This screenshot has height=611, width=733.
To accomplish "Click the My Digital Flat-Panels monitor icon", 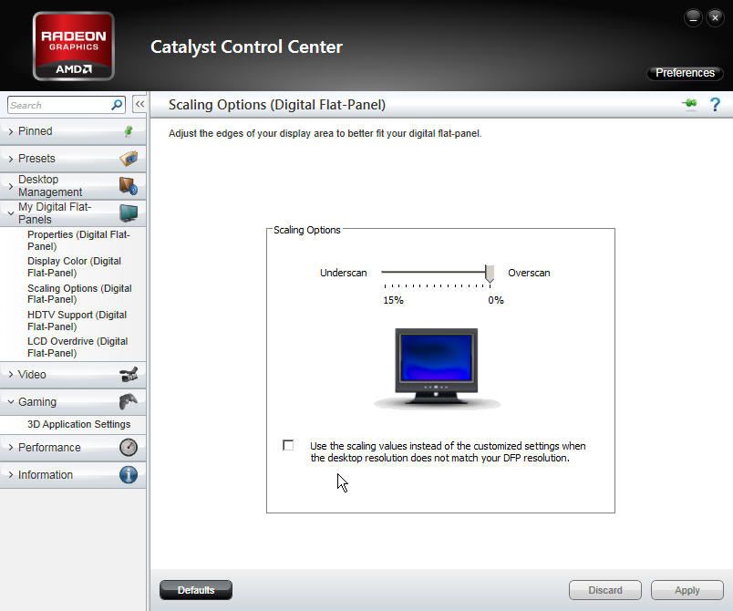I will click(x=129, y=212).
